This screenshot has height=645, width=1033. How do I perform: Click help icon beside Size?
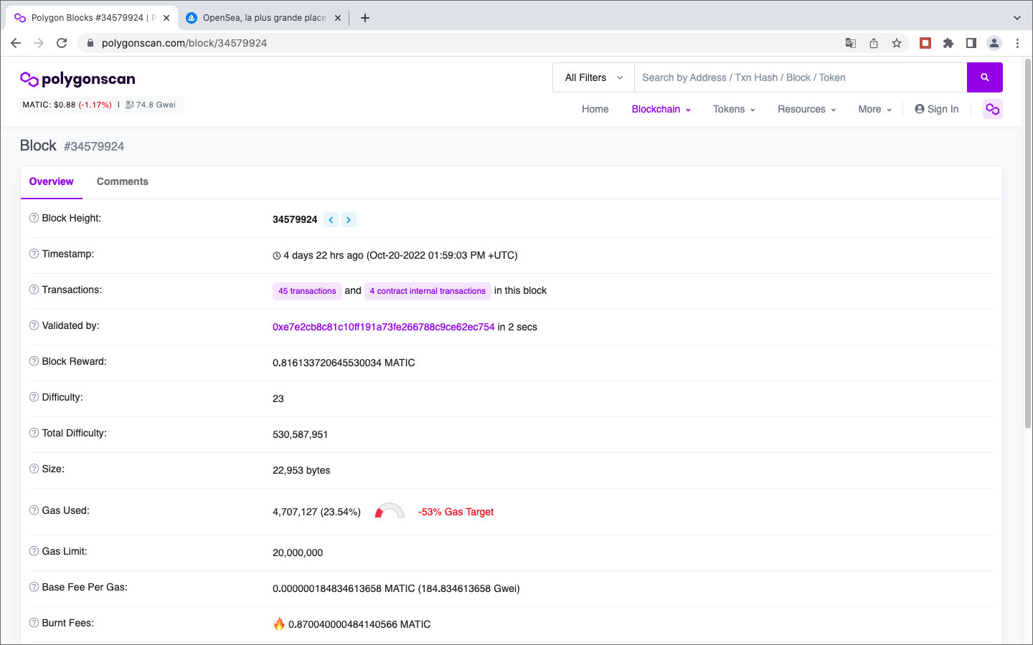34,469
